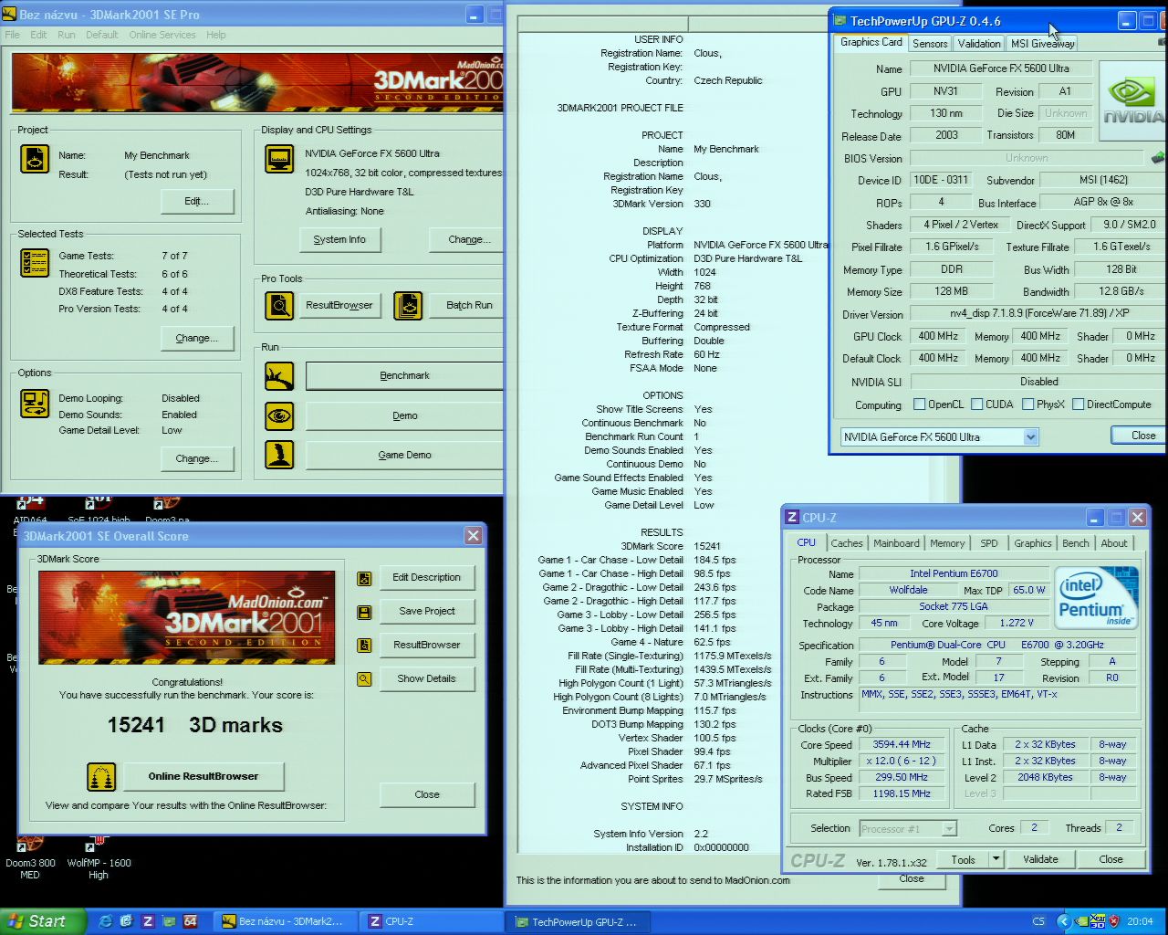The image size is (1168, 935).
Task: Click the Core Speed value field in CPU-Z
Action: 902,744
